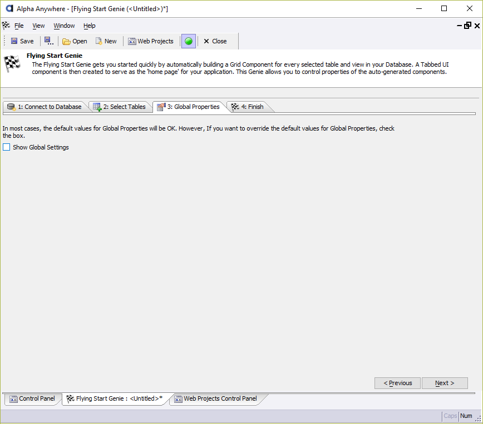Click the Save toolbar button
This screenshot has height=424, width=483.
coord(22,41)
